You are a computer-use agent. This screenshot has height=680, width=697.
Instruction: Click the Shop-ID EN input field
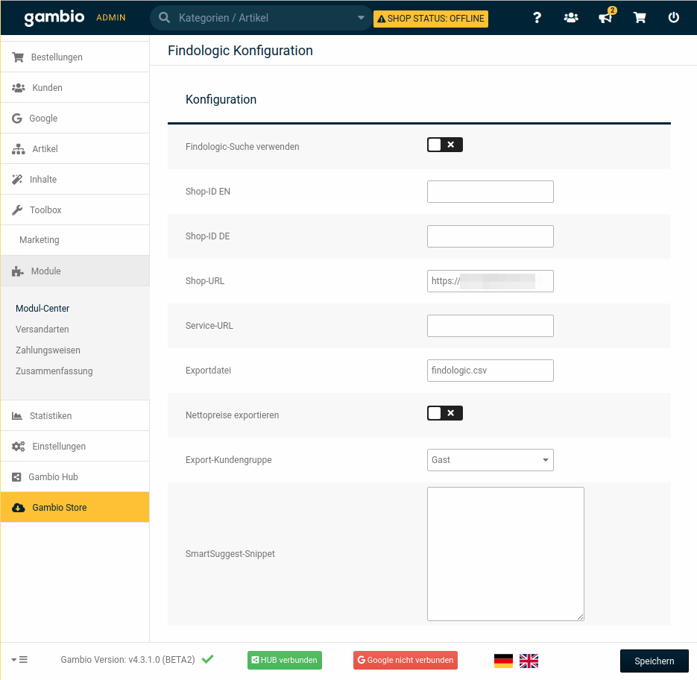(490, 192)
